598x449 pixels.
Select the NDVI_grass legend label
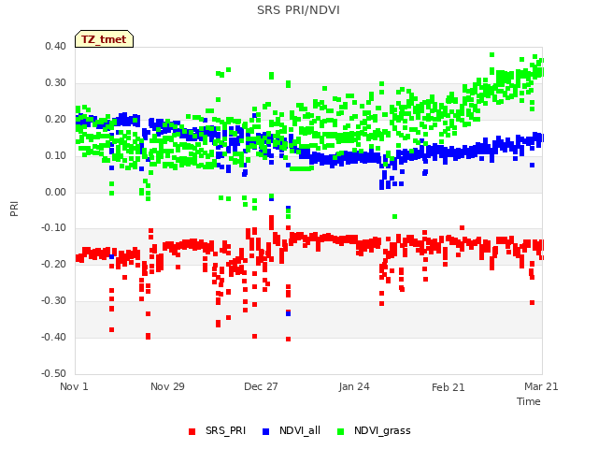click(382, 431)
